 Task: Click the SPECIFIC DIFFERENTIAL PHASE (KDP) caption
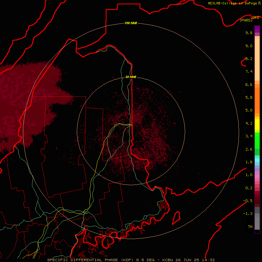91,260
